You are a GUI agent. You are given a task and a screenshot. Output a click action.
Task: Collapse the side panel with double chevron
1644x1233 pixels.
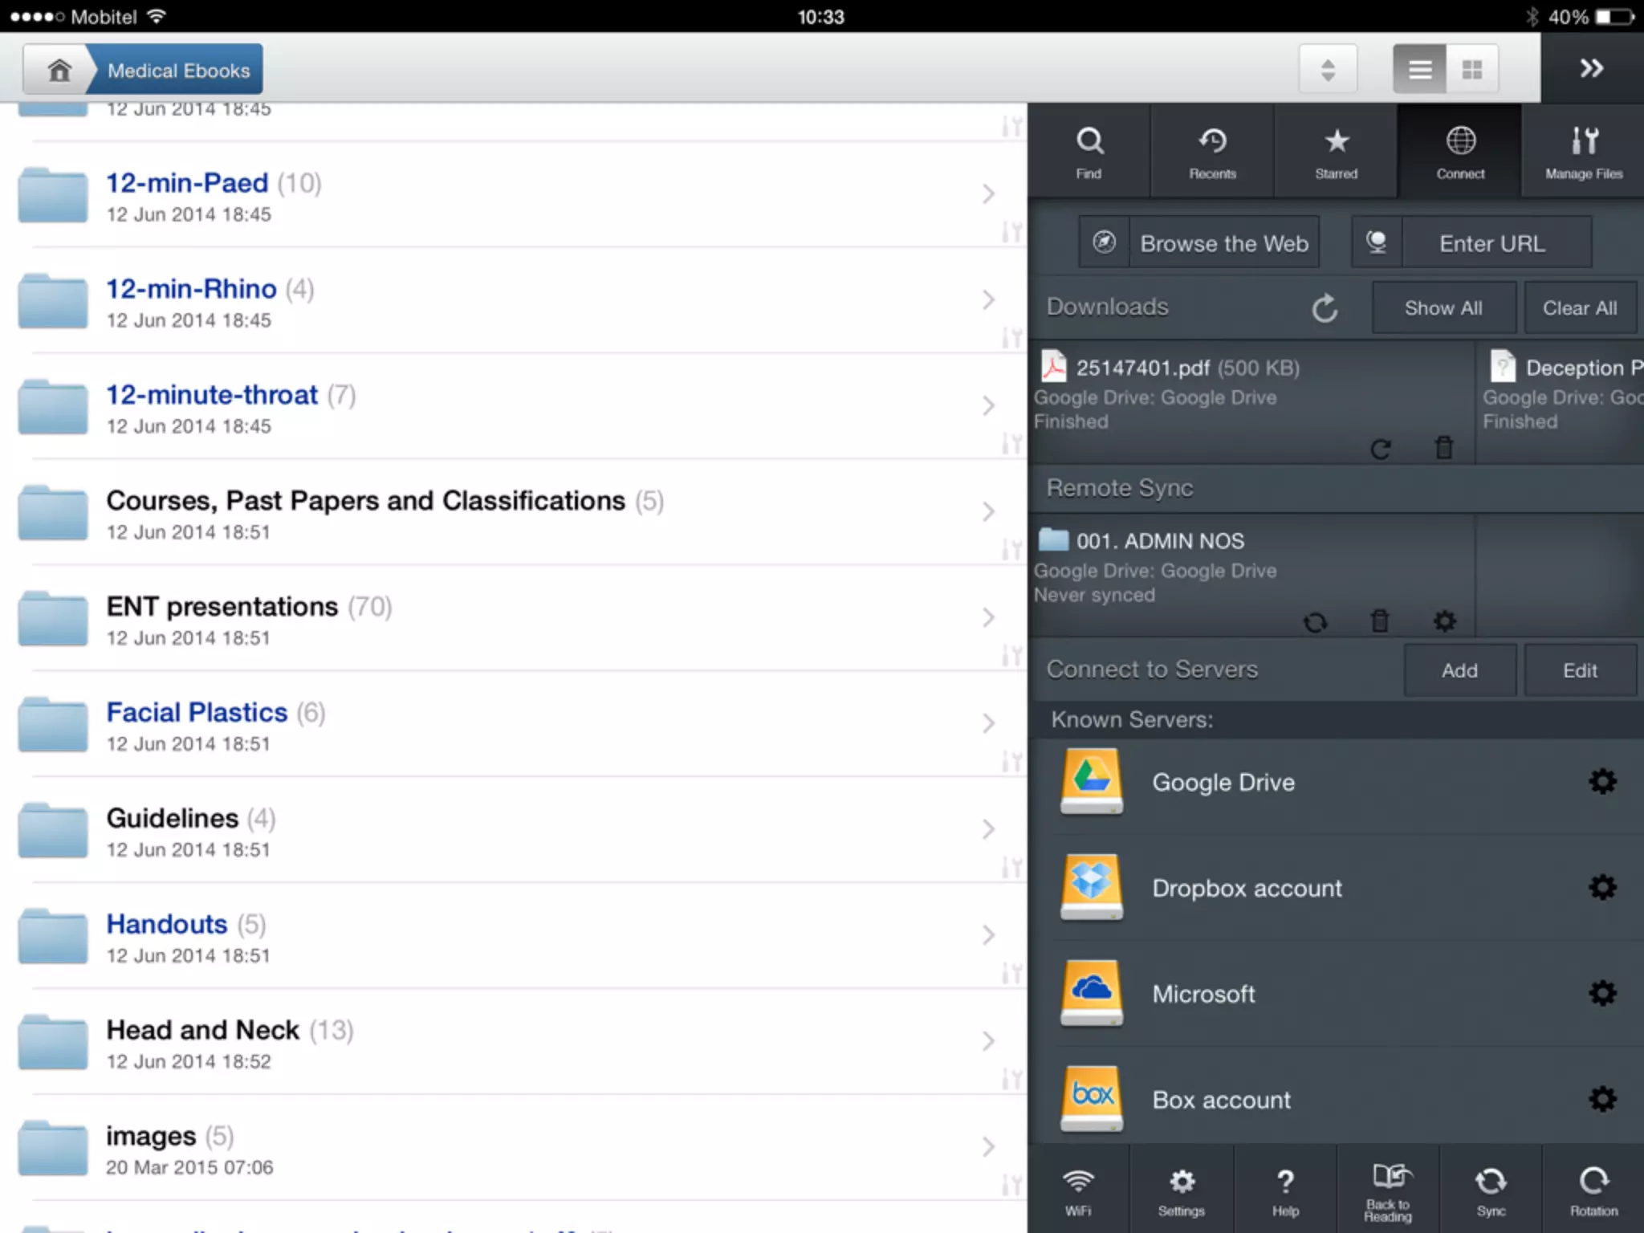1591,68
